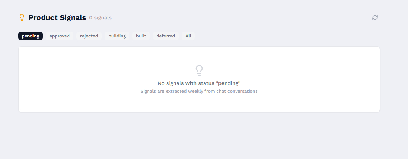Click the orange lightbulb icon beside the title
This screenshot has width=408, height=159.
tap(22, 17)
